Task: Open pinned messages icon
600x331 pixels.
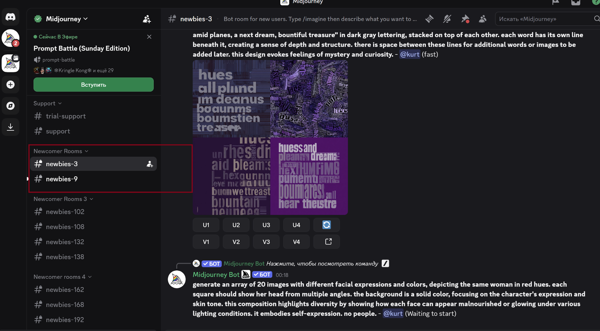Action: pos(465,19)
